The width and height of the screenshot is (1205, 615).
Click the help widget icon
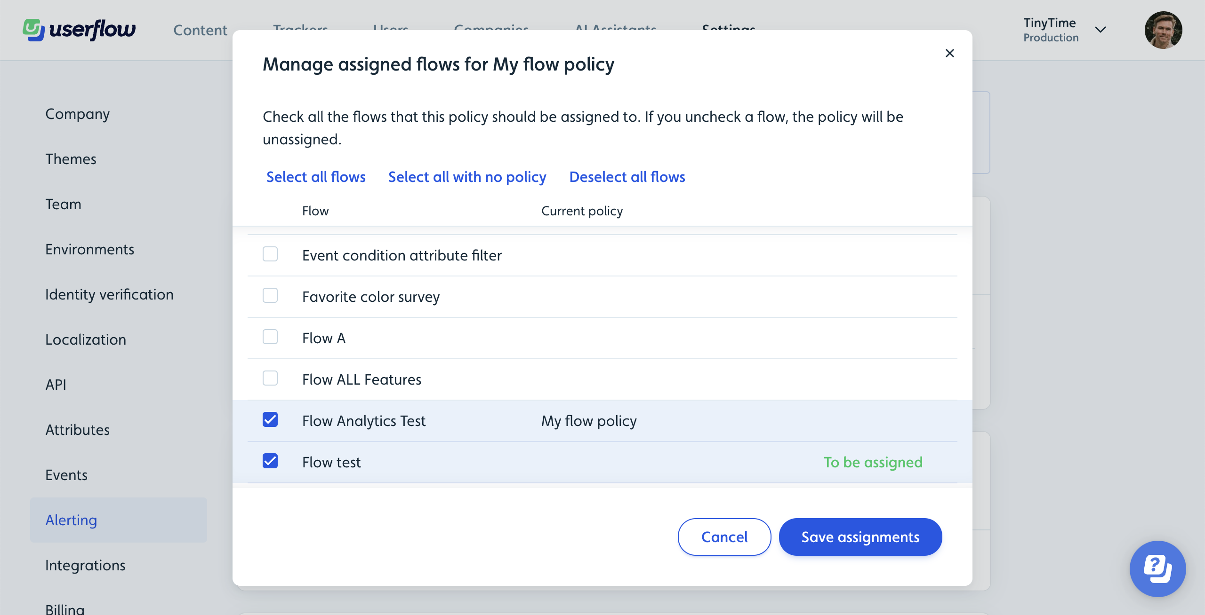tap(1158, 569)
